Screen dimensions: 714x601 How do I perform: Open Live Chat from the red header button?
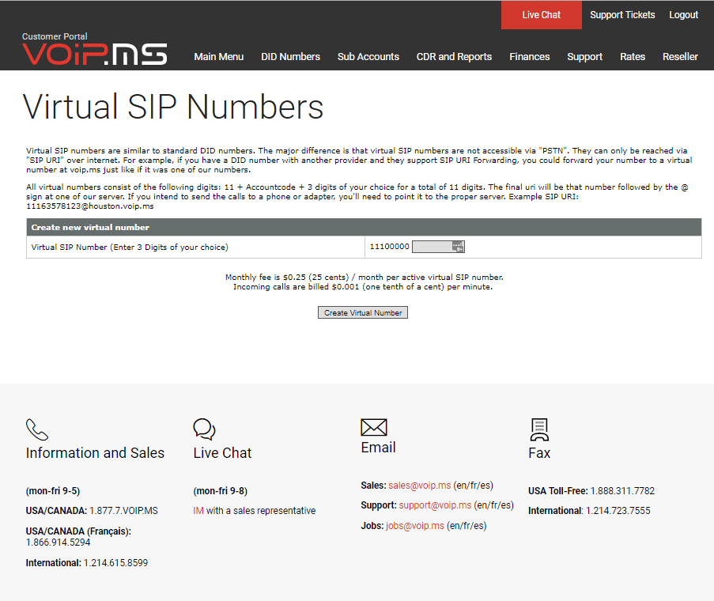pyautogui.click(x=540, y=14)
